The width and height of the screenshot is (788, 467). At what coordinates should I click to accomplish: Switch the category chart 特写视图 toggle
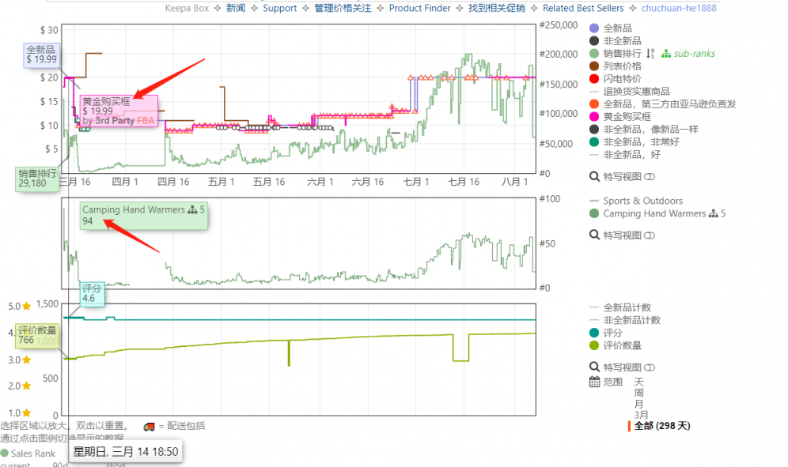tap(650, 235)
